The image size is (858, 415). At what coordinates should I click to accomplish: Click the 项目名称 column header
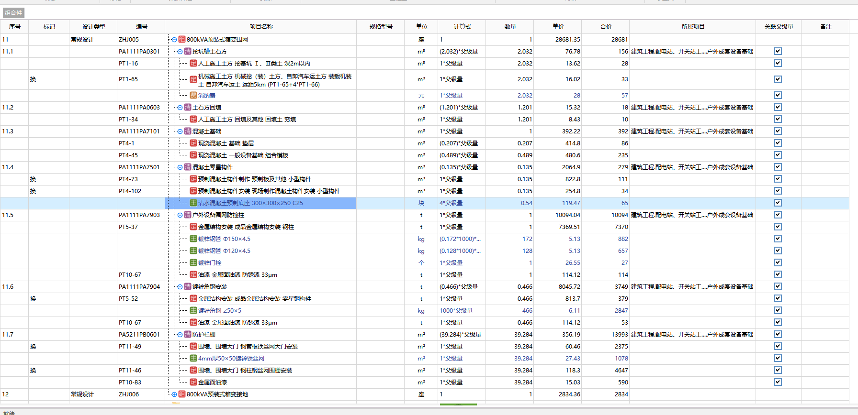pyautogui.click(x=261, y=27)
